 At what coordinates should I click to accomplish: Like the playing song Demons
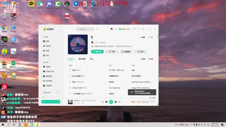tap(75, 103)
